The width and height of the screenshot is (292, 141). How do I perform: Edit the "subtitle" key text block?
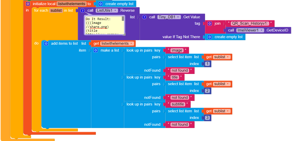click(178, 104)
